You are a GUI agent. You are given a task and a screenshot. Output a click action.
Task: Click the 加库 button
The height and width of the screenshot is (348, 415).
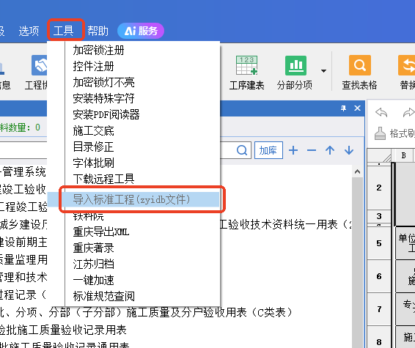(268, 150)
